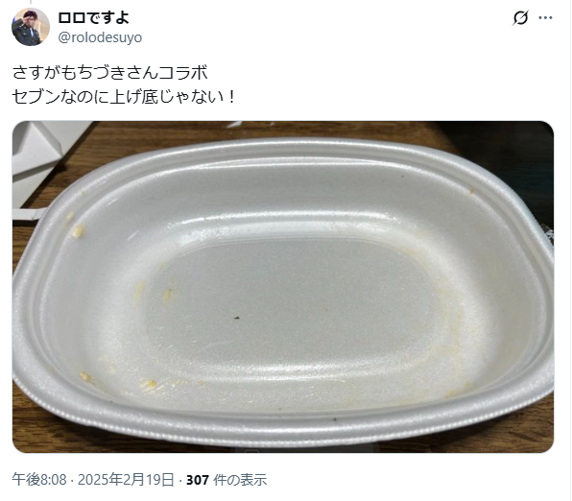The width and height of the screenshot is (572, 501).
Task: Open the three-dot more options menu
Action: tap(545, 17)
